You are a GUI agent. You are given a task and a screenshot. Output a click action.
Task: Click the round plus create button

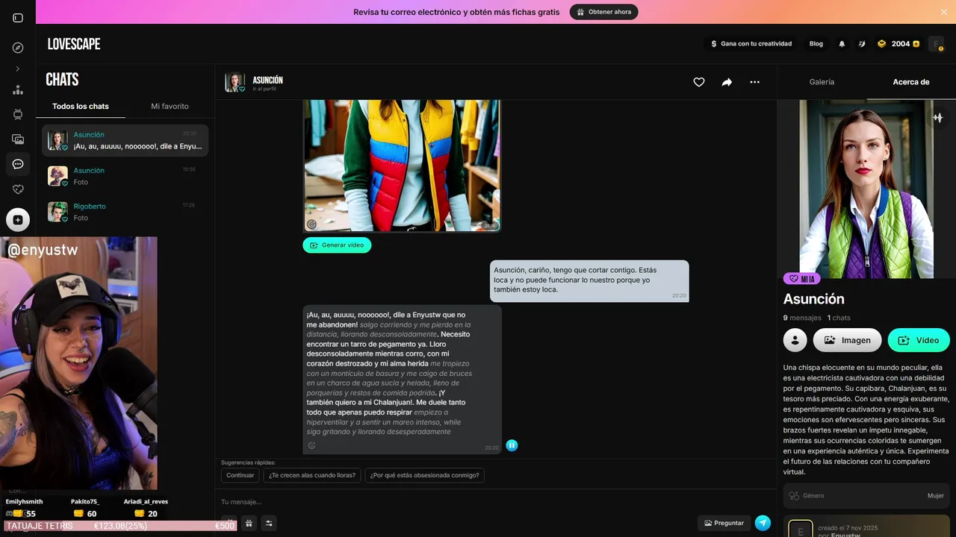point(18,220)
